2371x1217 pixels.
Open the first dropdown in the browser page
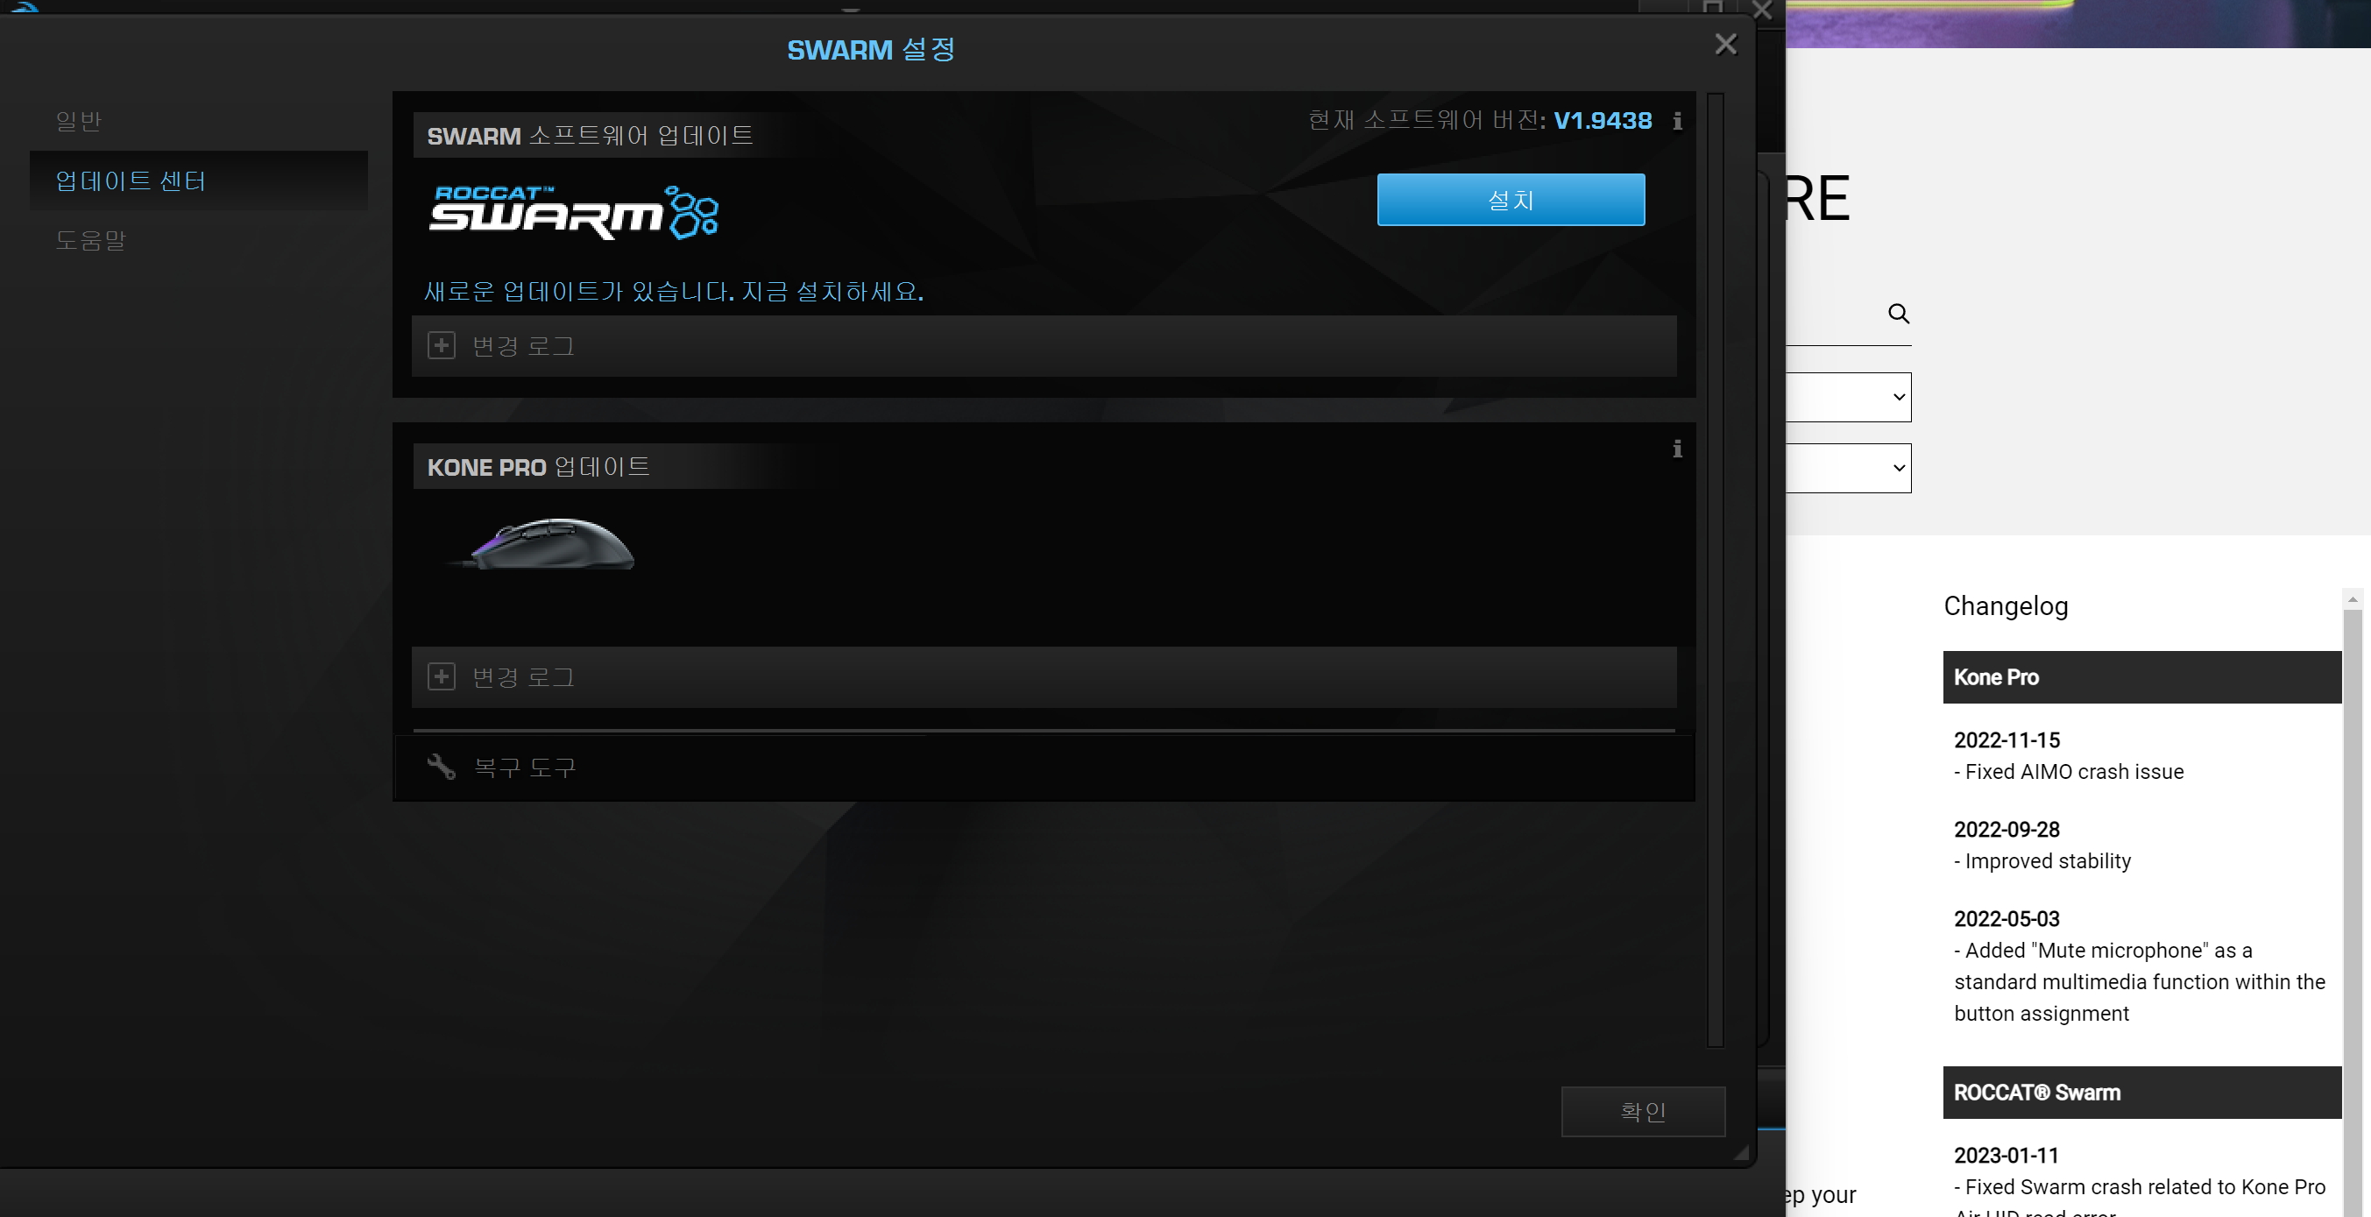[1848, 398]
